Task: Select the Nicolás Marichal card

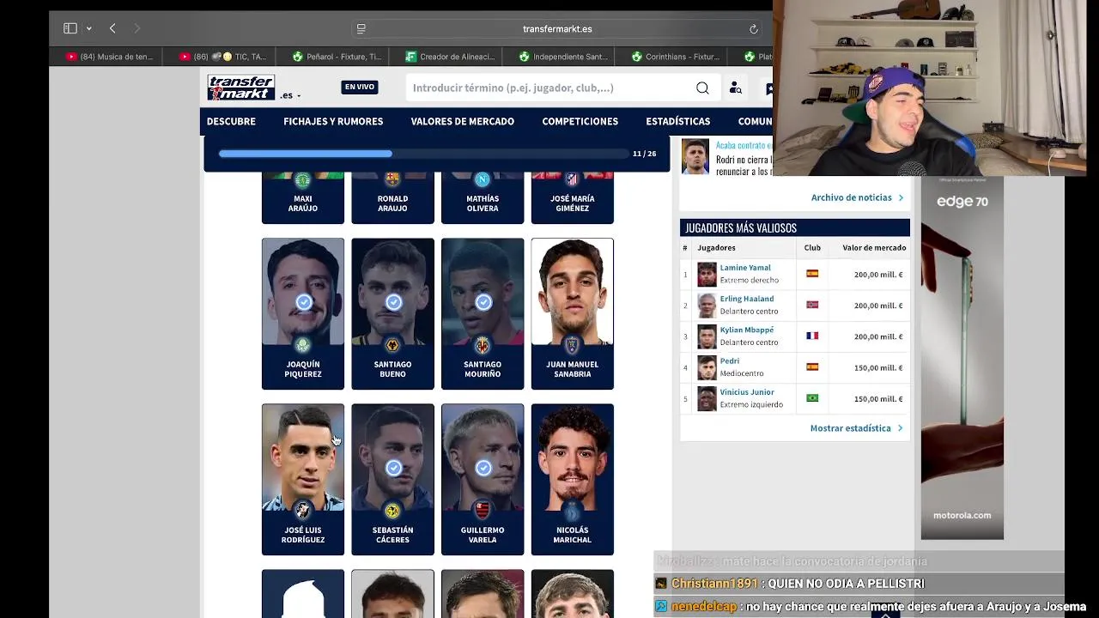Action: click(572, 479)
